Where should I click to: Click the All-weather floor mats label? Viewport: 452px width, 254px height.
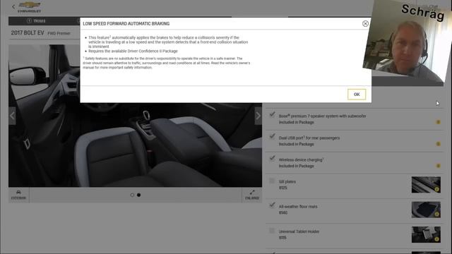[x=298, y=207]
